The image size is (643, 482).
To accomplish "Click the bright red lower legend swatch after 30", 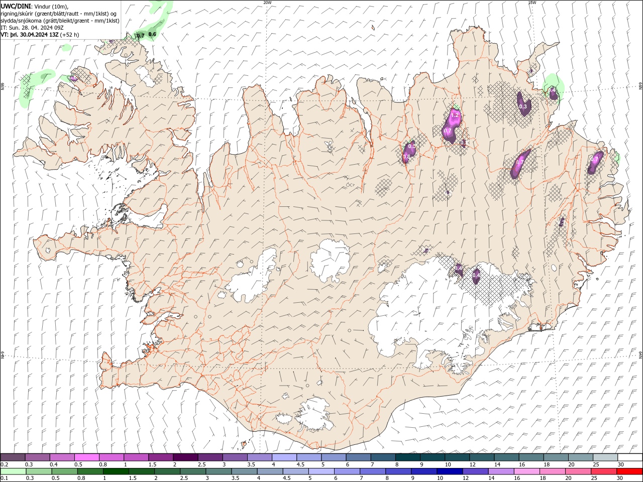I will click(x=629, y=471).
